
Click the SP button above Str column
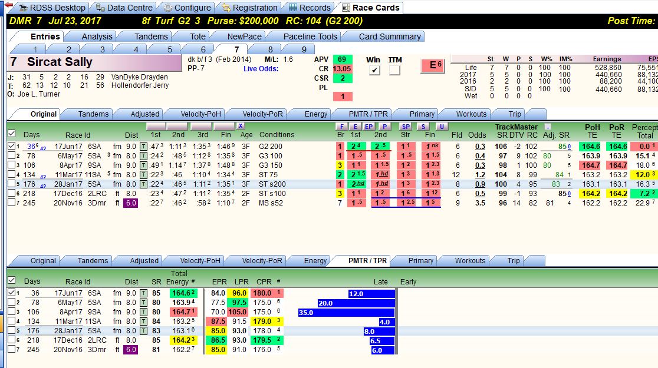click(406, 127)
